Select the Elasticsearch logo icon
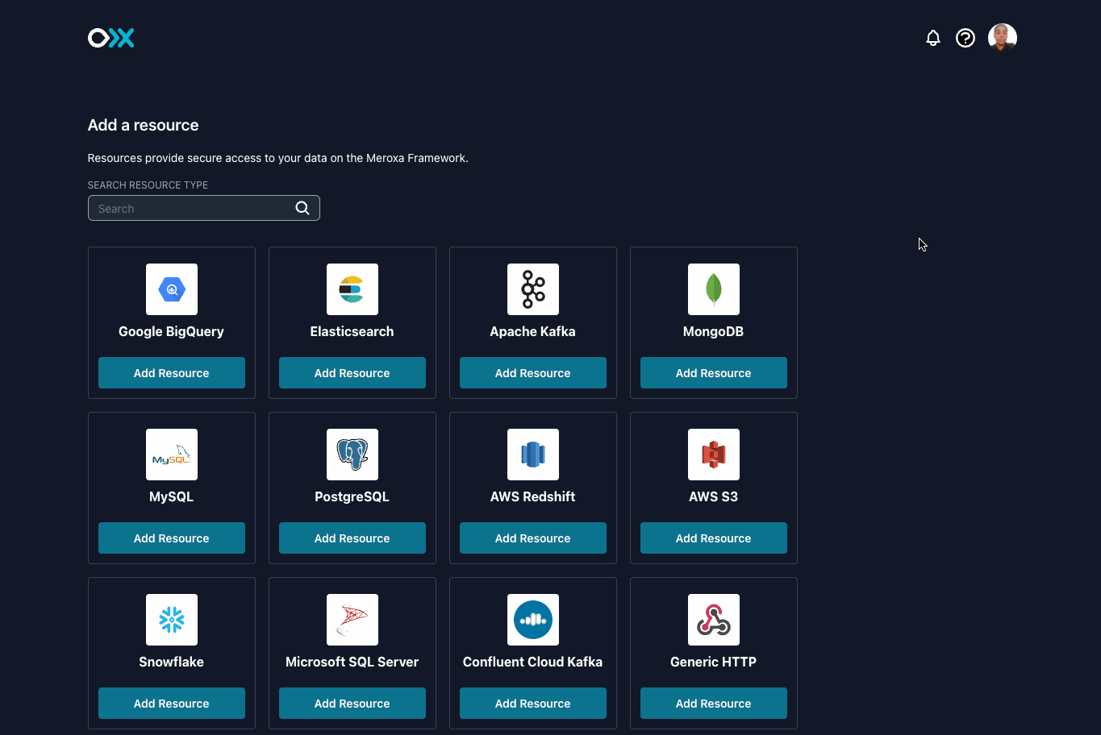This screenshot has height=735, width=1101. click(352, 289)
